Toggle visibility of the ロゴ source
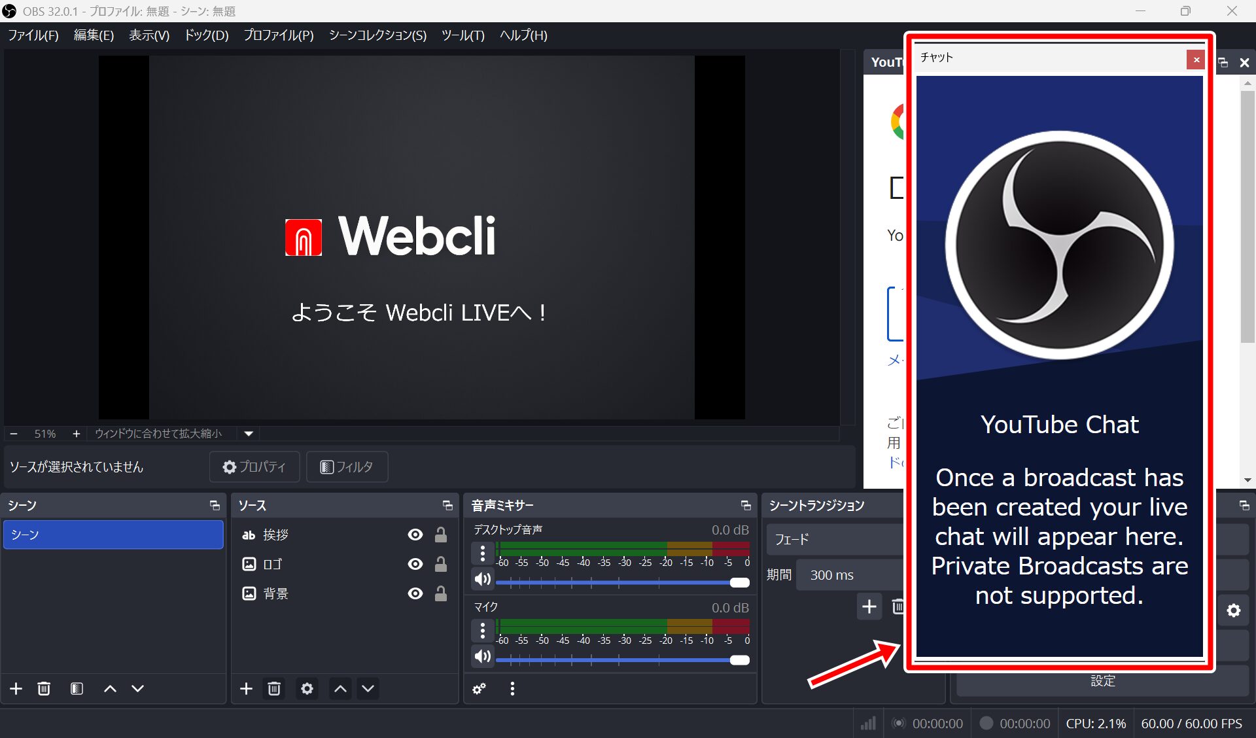The image size is (1256, 738). coord(415,564)
